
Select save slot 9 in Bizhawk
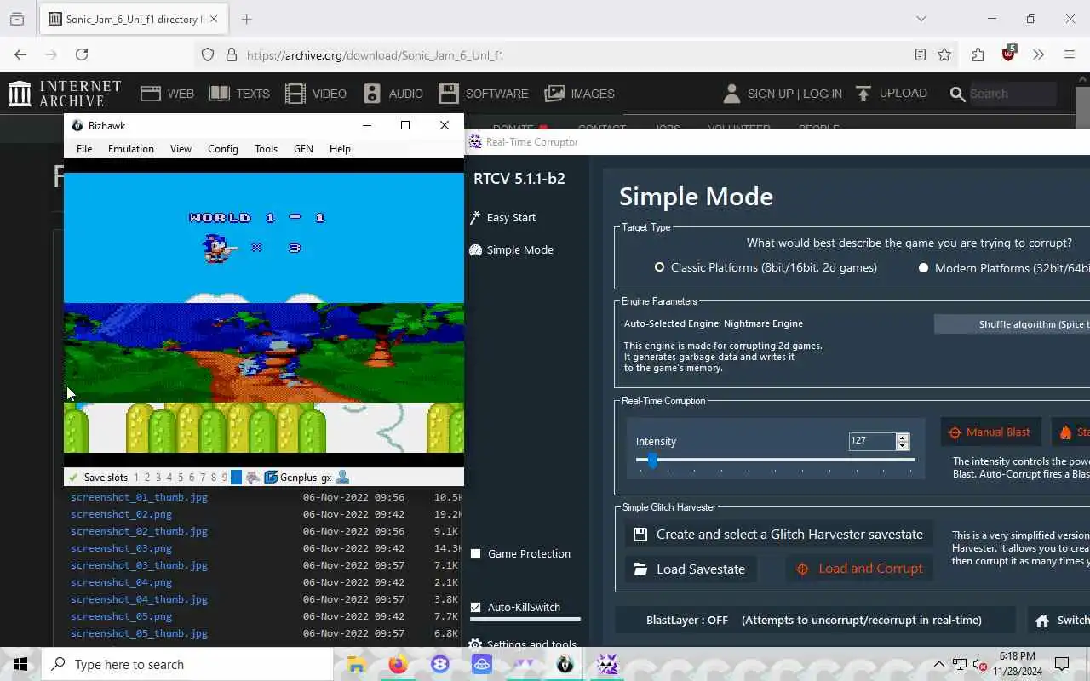pyautogui.click(x=225, y=478)
